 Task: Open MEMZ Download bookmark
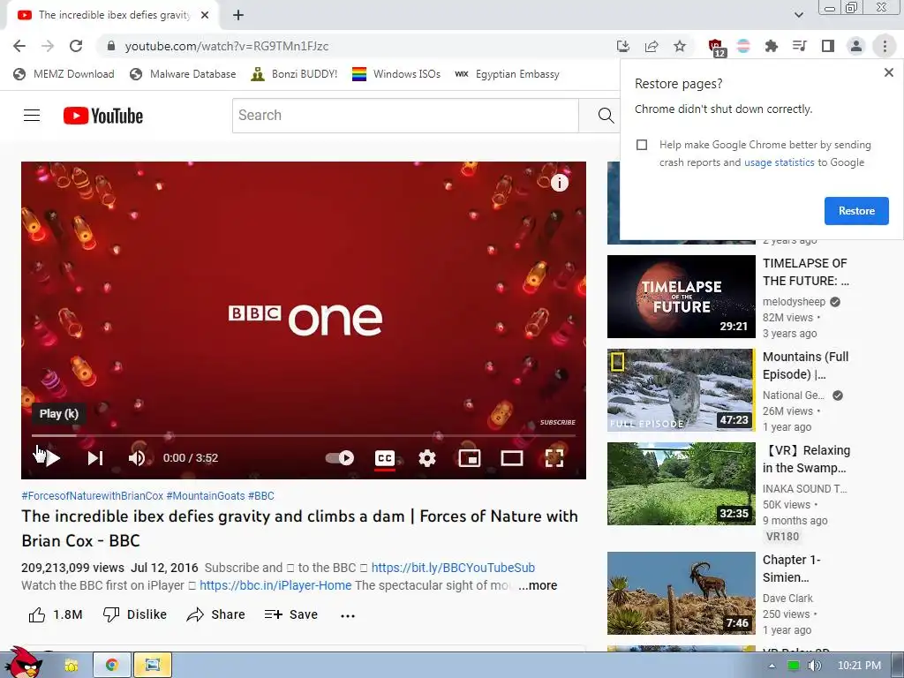[64, 74]
